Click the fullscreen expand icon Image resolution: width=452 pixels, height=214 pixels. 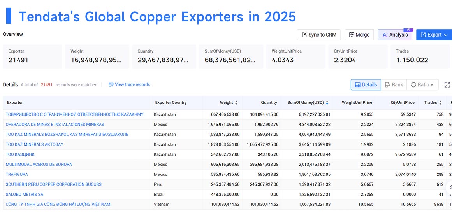447,85
